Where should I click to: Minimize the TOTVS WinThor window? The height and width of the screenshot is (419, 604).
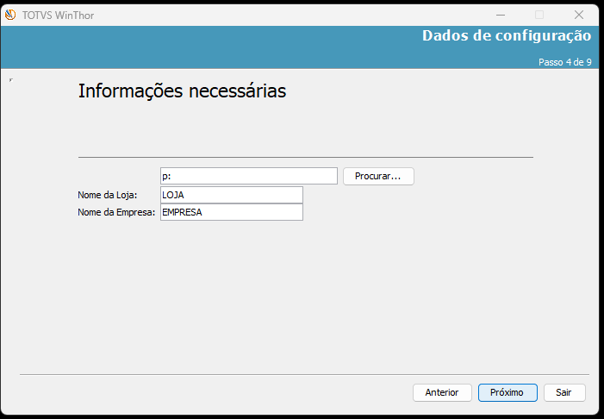pyautogui.click(x=500, y=15)
